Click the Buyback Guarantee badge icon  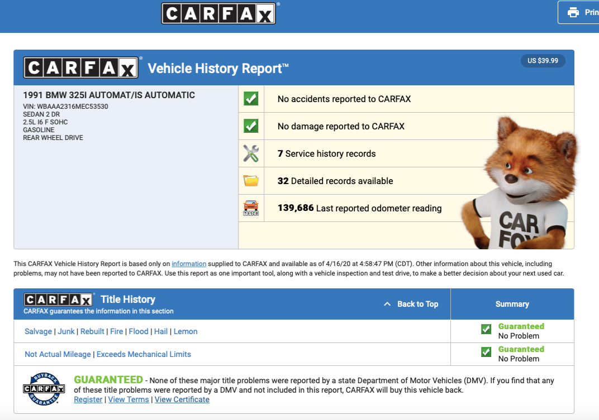click(44, 389)
